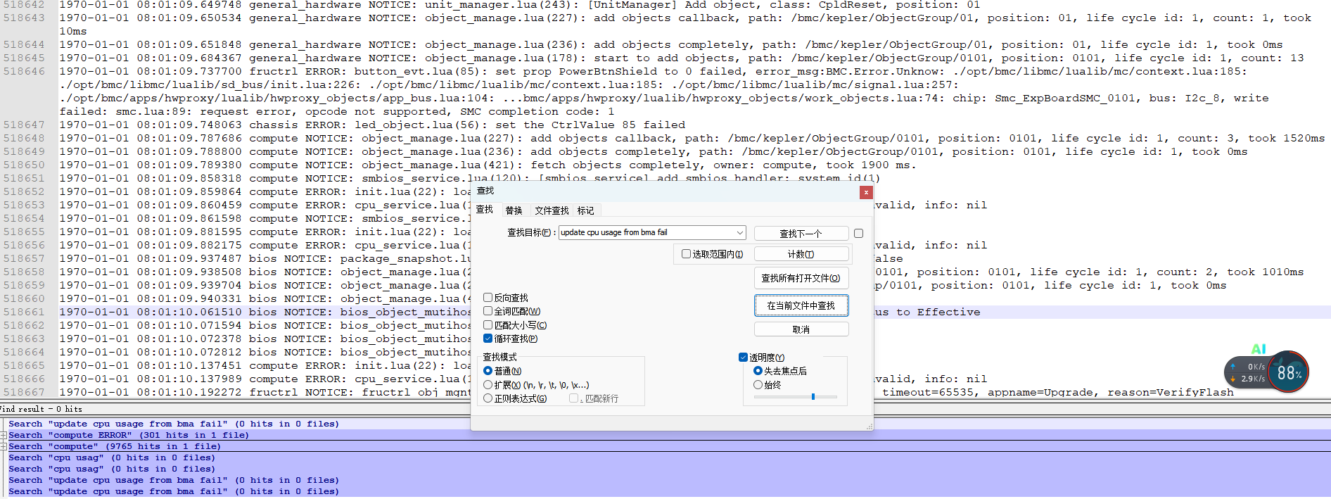Open the 文件查找 find in files tab
Screen dimensions: 1331x499
(552, 210)
